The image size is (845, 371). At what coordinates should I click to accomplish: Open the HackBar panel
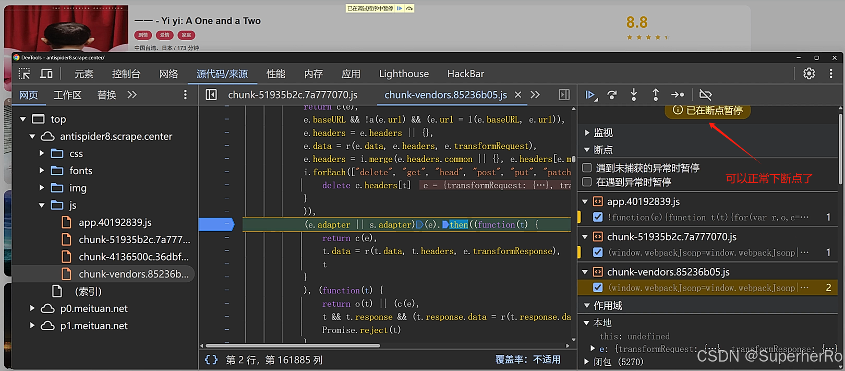(x=466, y=74)
